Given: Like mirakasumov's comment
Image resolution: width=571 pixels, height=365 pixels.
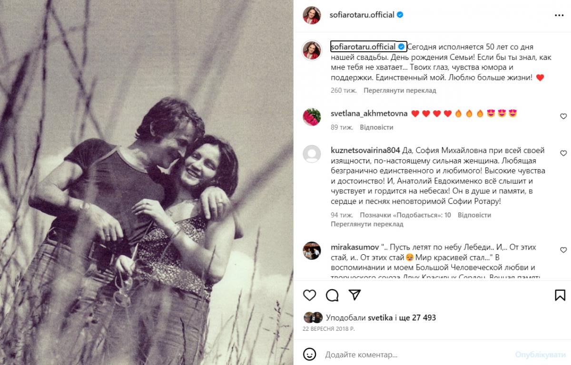Looking at the screenshot, I should coord(563,250).
